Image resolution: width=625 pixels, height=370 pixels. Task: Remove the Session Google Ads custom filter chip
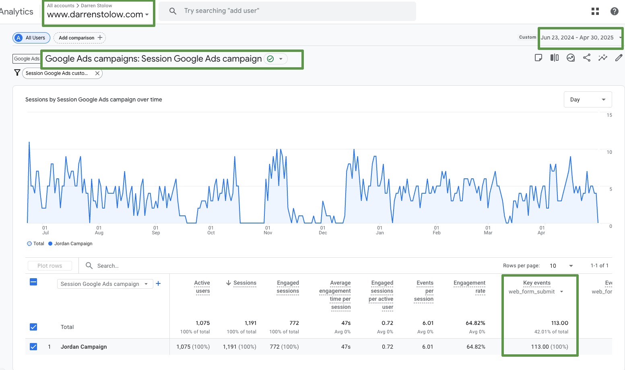coord(97,73)
